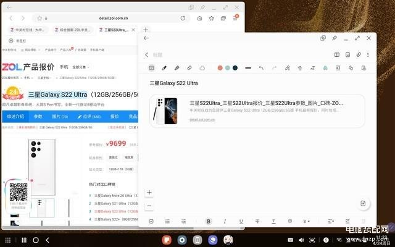Attach a file with the paperclip icon
Screen dimensions: 395x247
[x=359, y=55]
